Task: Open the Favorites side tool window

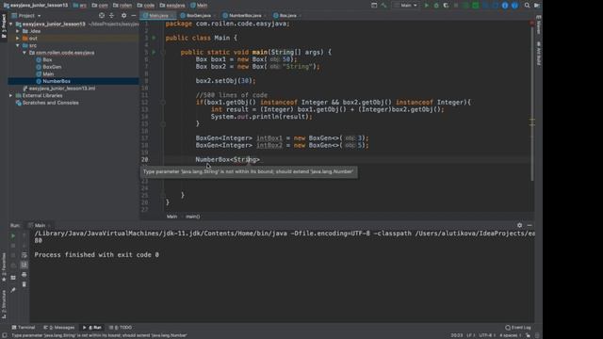Action: (4, 267)
